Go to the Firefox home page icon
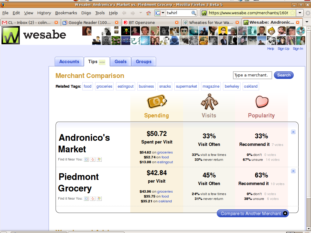Screen dimensions: 311x233 [149, 13]
